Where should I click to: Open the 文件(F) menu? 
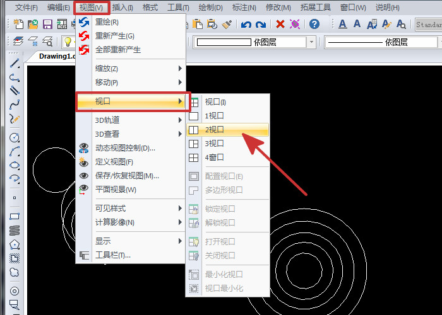coord(27,8)
